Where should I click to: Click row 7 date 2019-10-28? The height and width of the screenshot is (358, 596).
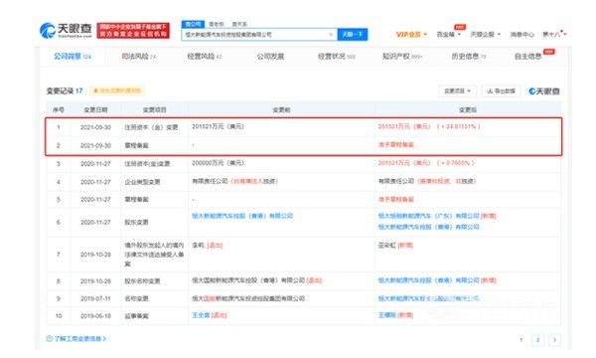pos(95,255)
